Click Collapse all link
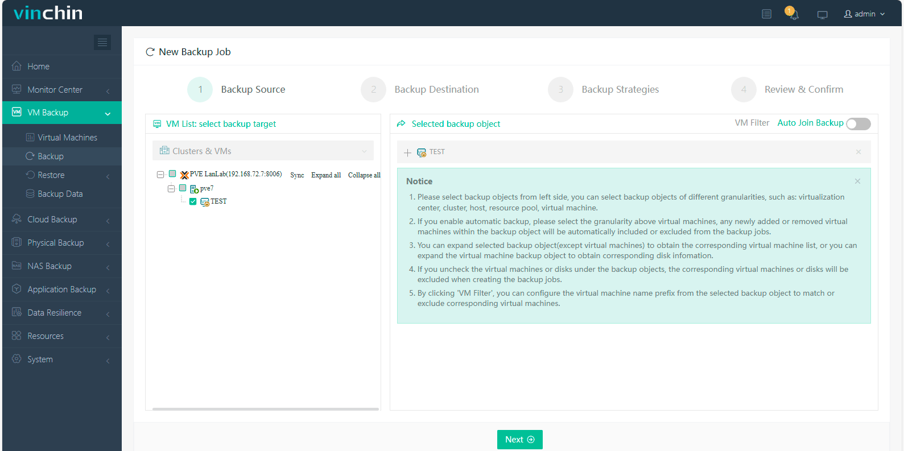 (364, 175)
